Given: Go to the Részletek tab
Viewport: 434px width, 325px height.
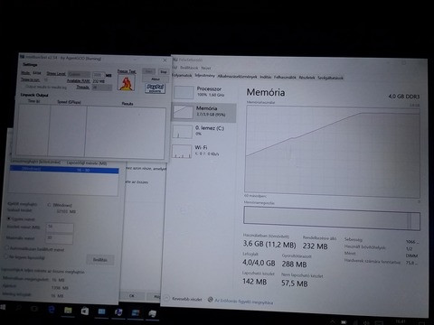Looking at the screenshot, I should [x=307, y=78].
